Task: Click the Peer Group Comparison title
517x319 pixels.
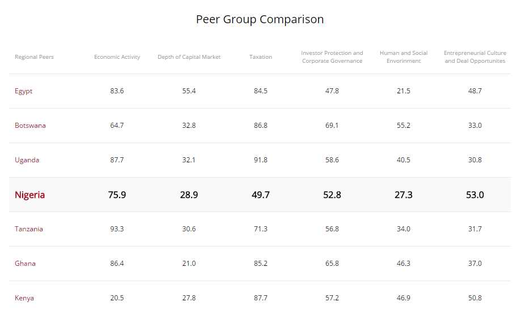Action: tap(260, 19)
